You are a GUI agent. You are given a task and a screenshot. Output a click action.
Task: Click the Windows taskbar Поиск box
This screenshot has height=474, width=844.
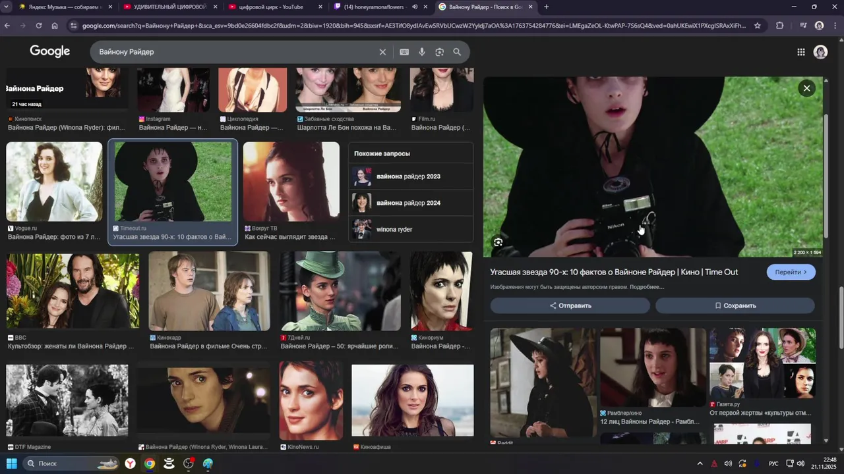(71, 463)
